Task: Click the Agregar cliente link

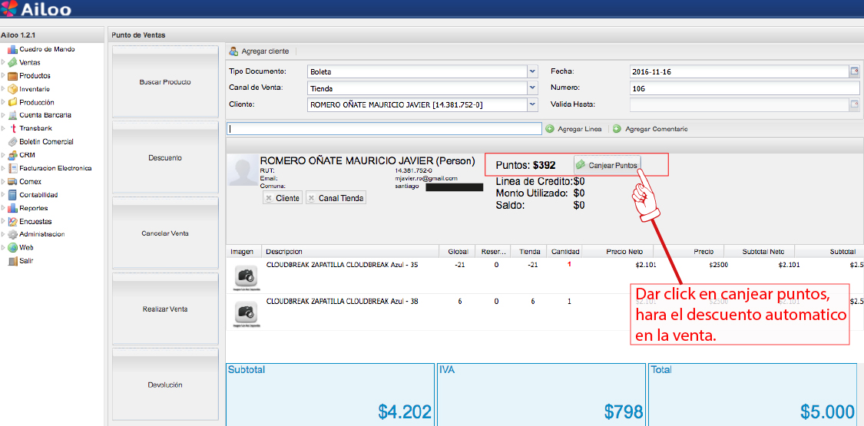Action: 264,51
